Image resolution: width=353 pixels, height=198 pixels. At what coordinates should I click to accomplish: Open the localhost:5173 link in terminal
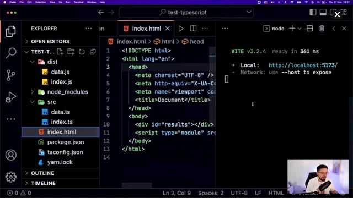tap(303, 65)
